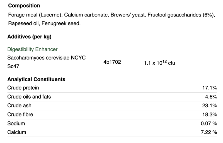Click the Crude protein row label
Screen dimensions: 223x143
click(x=23, y=88)
